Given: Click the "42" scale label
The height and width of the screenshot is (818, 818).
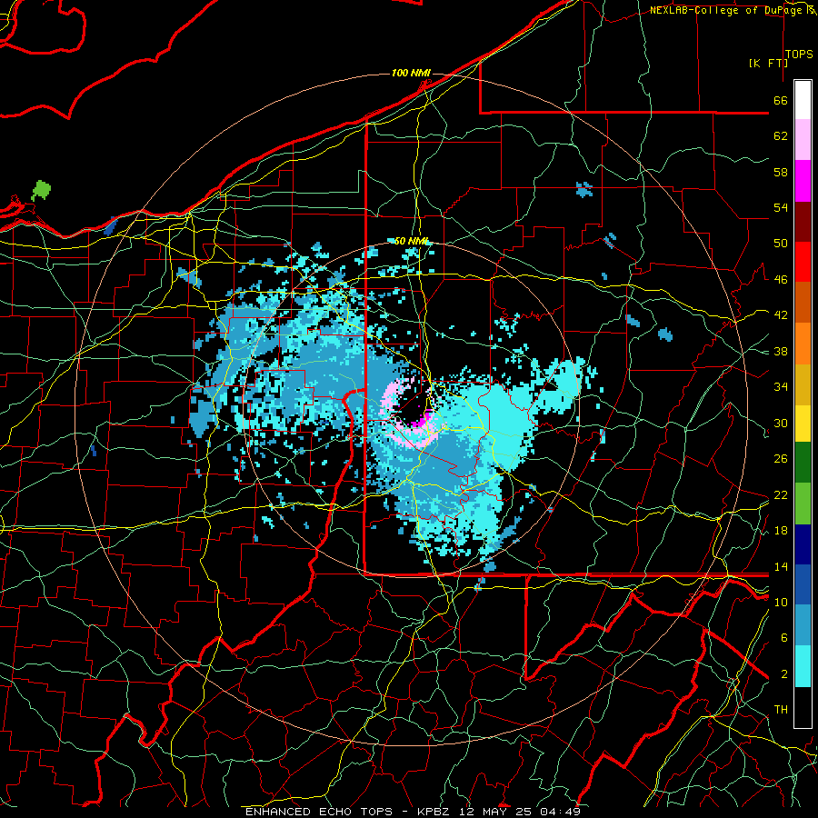Looking at the screenshot, I should click(x=781, y=315).
